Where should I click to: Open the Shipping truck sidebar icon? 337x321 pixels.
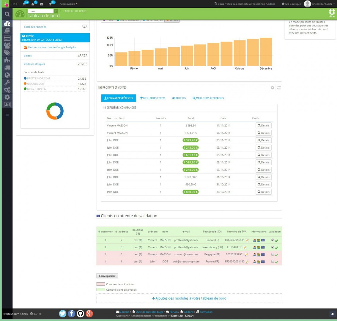coord(7,68)
